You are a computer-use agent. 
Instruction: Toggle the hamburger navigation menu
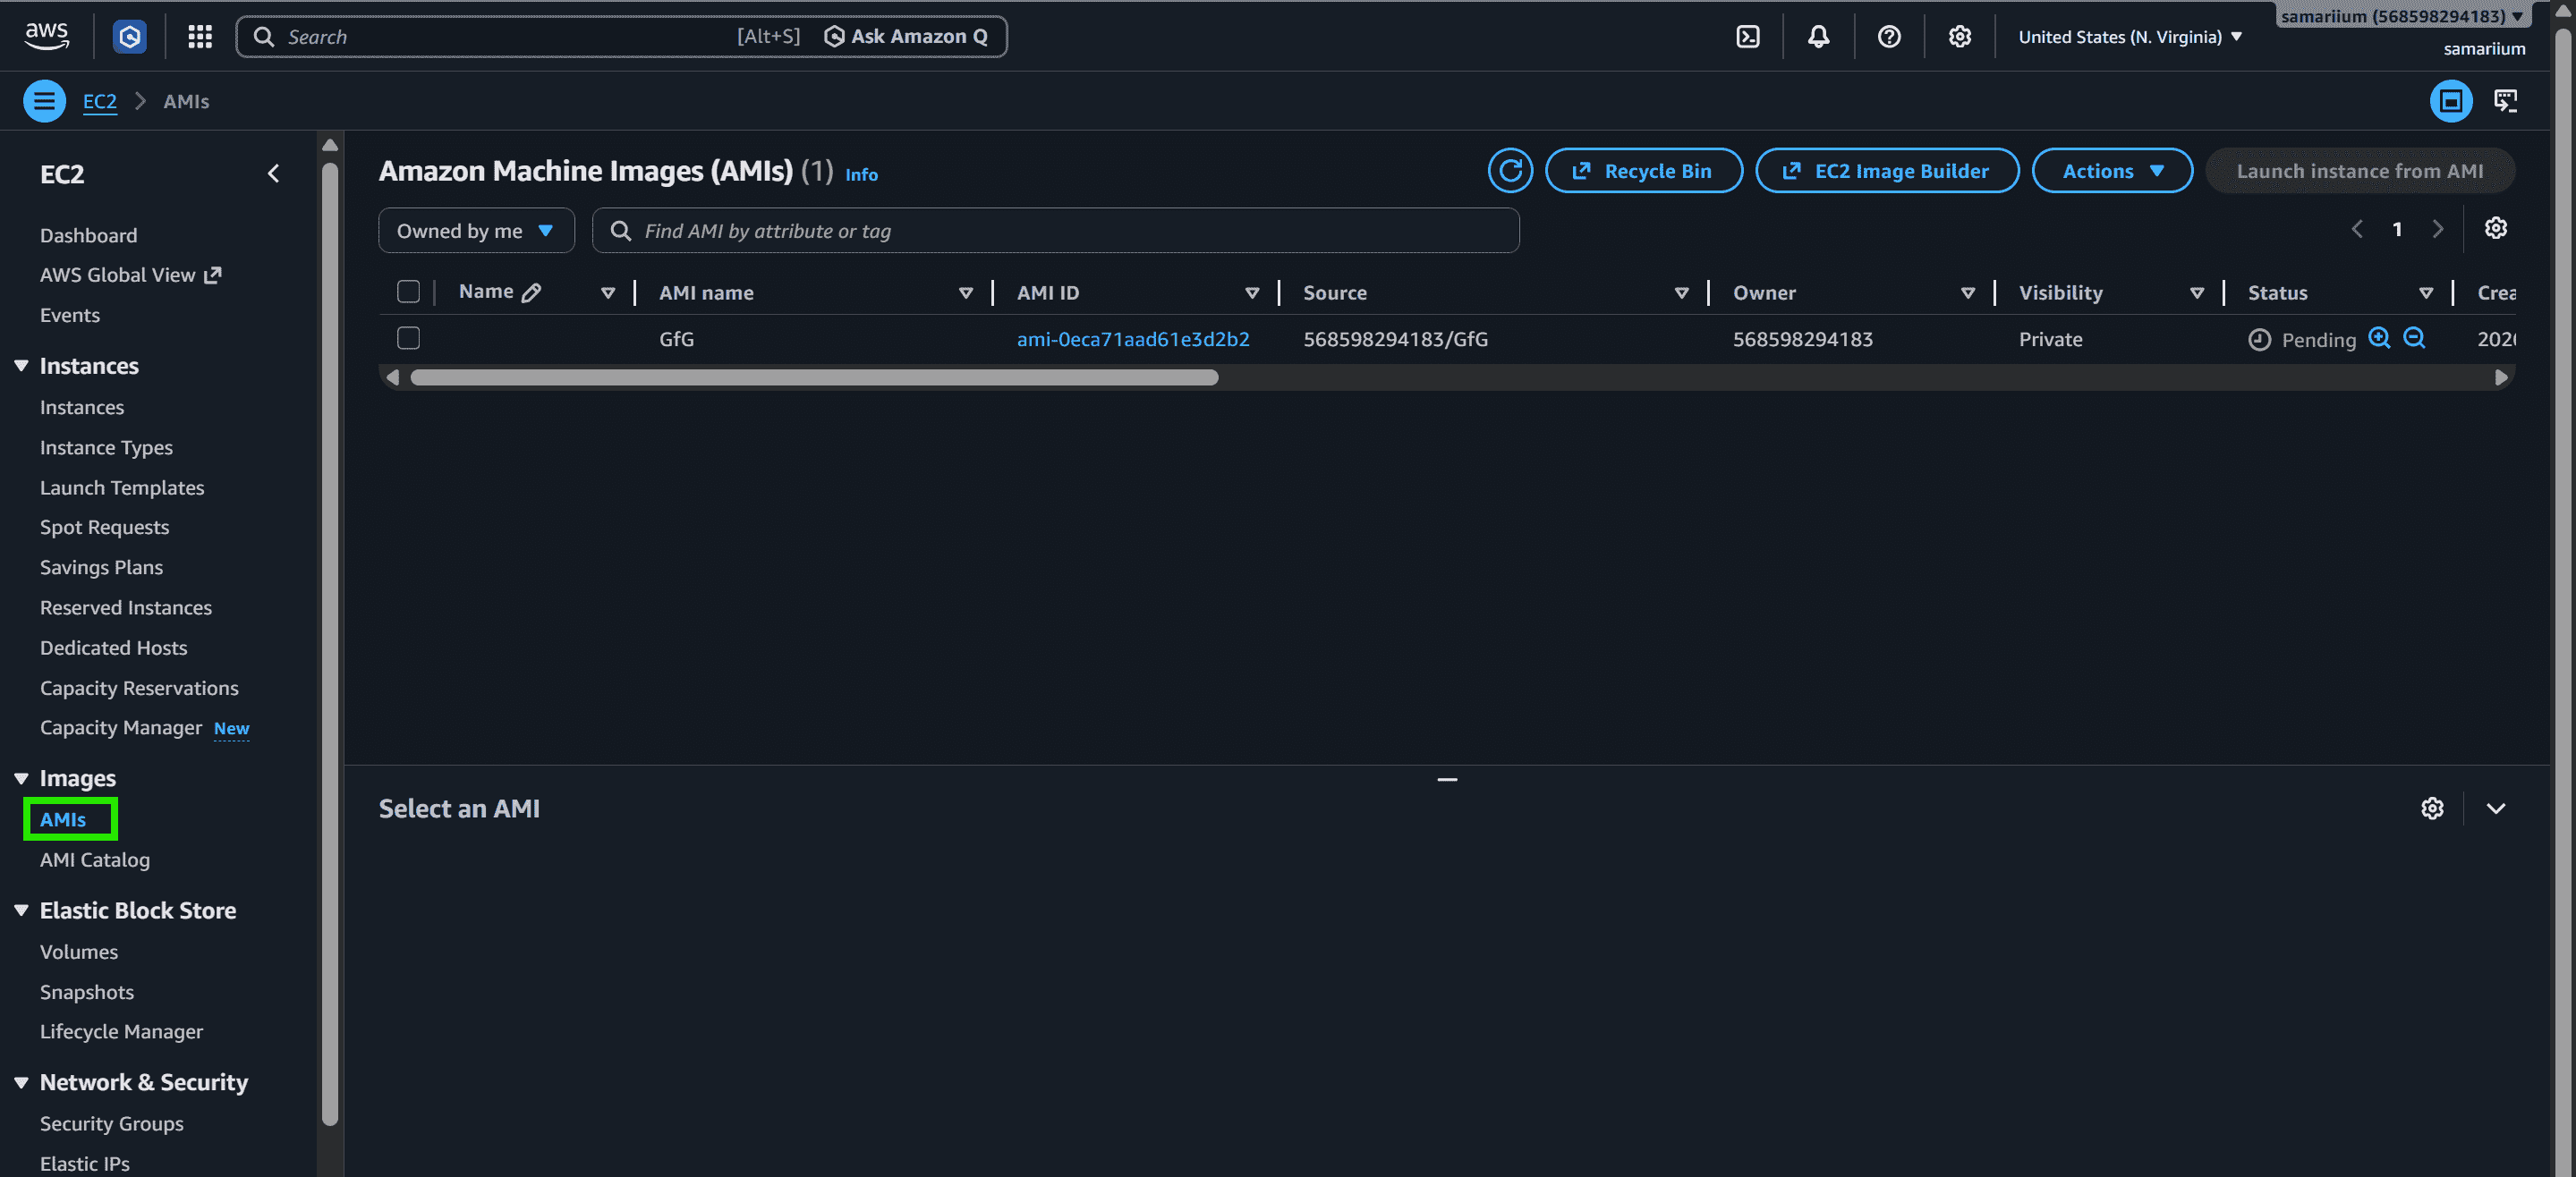[x=44, y=101]
